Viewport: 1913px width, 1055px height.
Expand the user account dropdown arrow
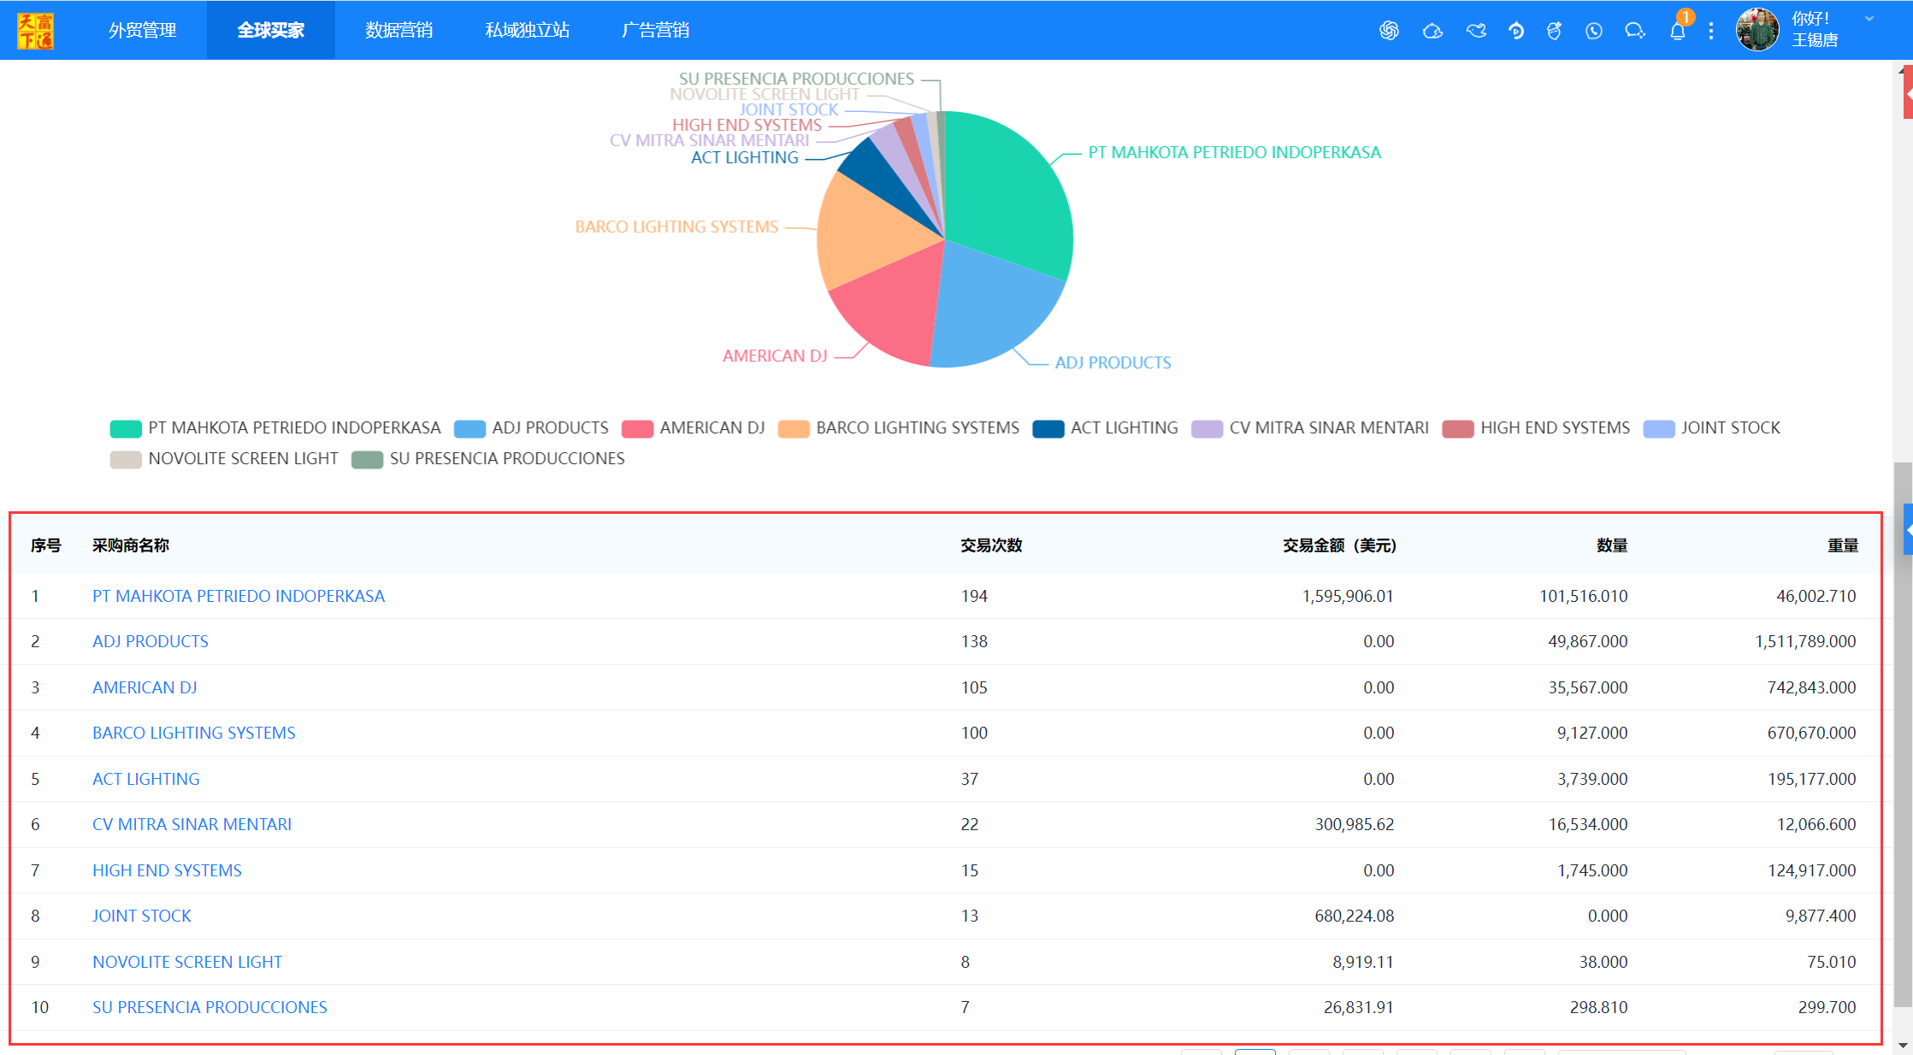point(1869,19)
